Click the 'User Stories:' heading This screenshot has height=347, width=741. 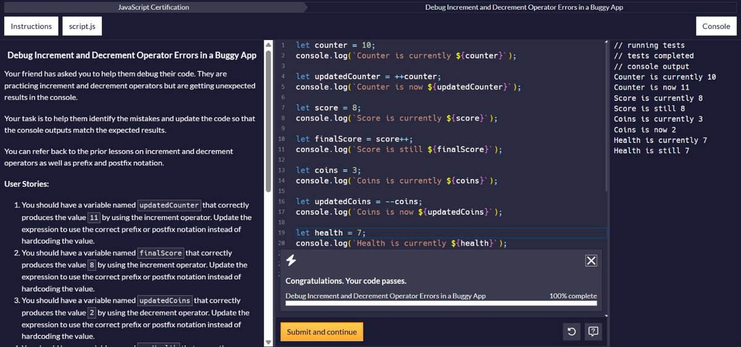27,184
